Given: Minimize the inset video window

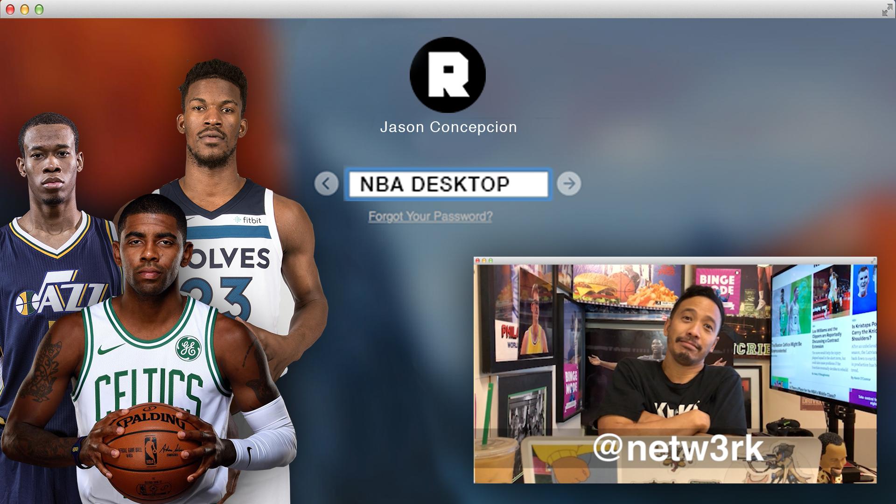Looking at the screenshot, I should [484, 260].
